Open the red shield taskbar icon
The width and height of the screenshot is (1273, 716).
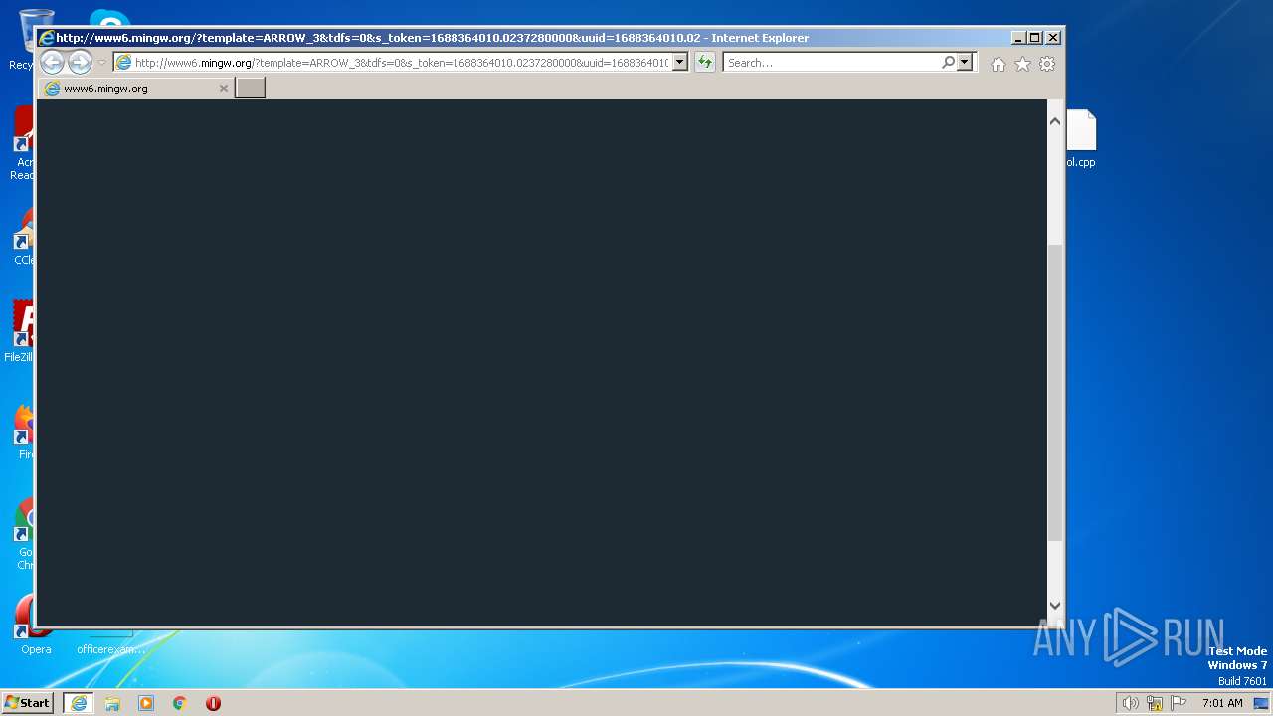click(213, 703)
